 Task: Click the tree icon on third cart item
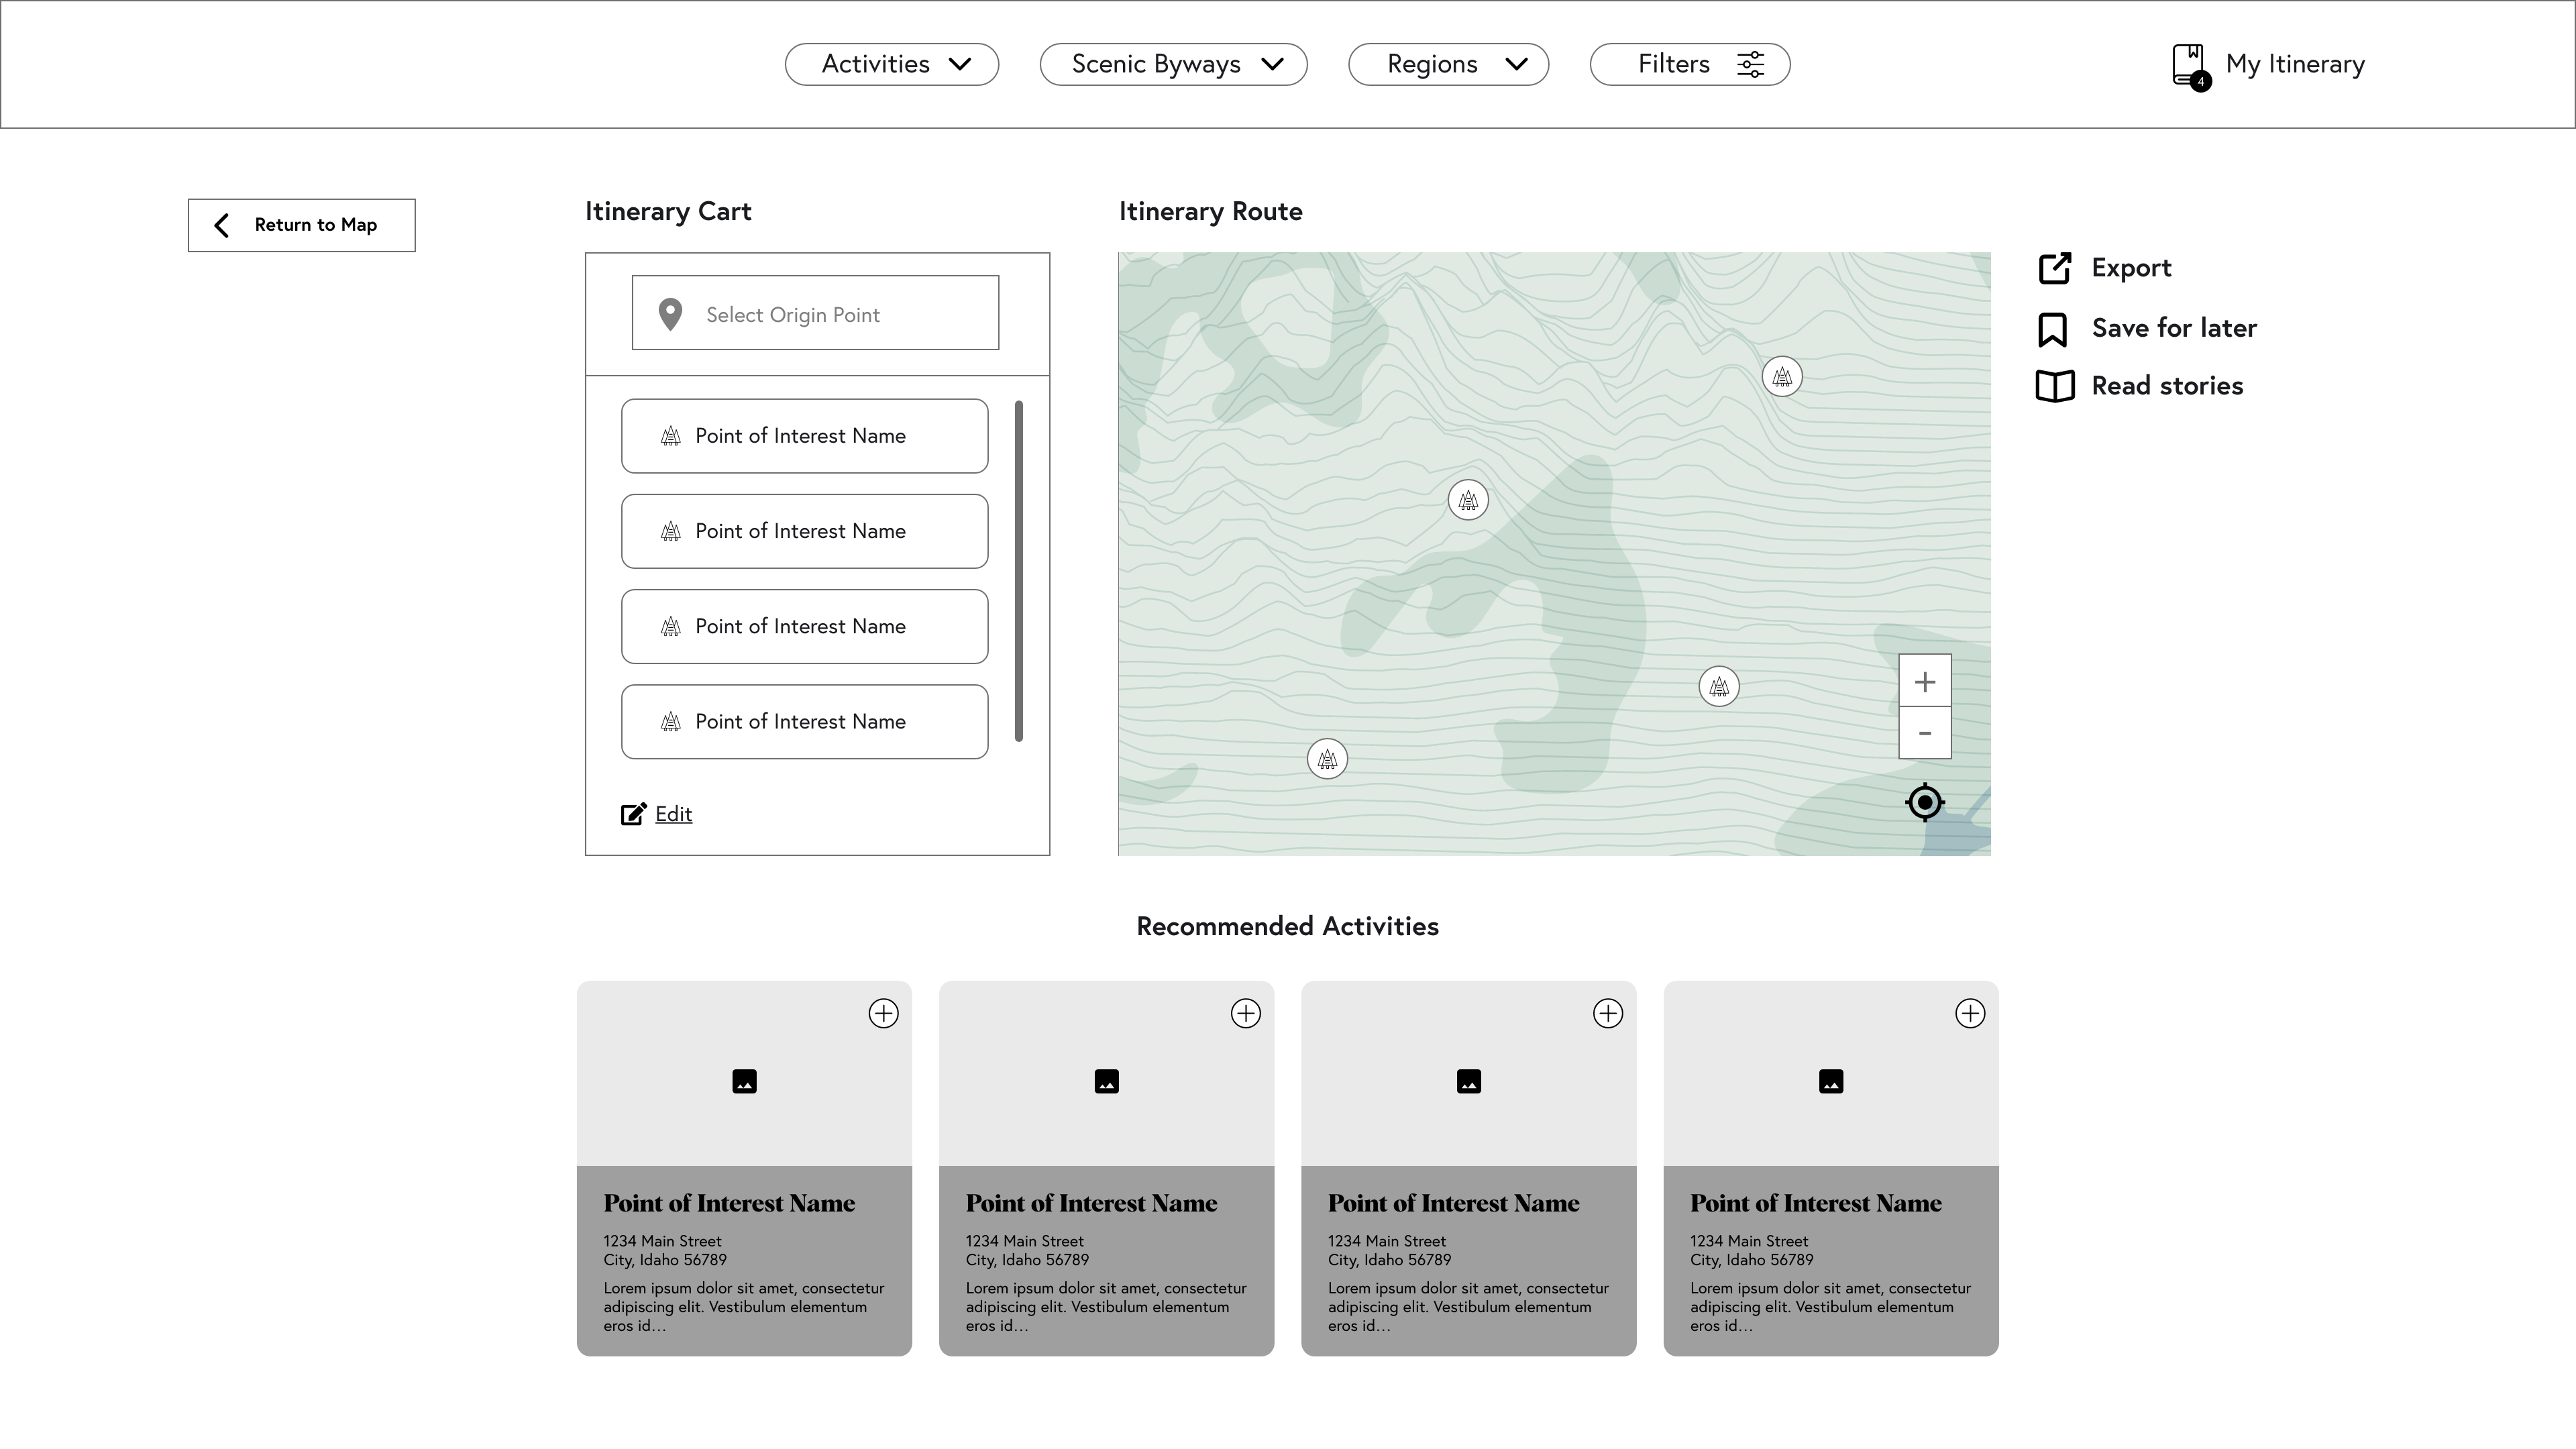pos(671,626)
